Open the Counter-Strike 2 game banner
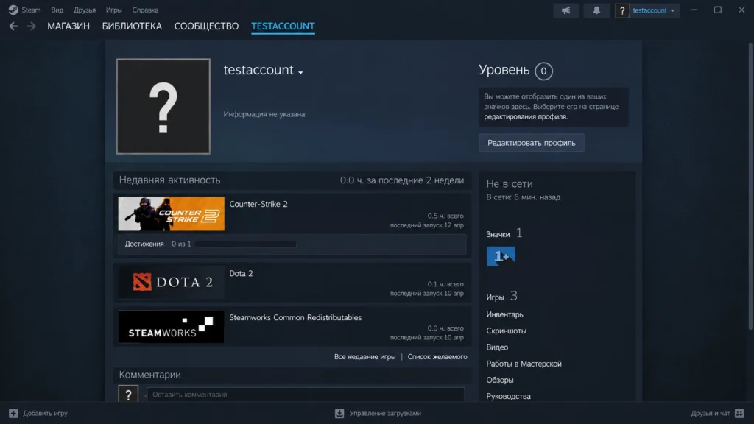754x424 pixels. click(171, 214)
